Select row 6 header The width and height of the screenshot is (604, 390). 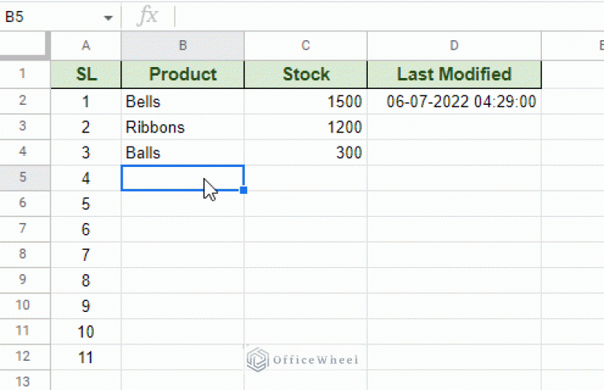(x=24, y=203)
